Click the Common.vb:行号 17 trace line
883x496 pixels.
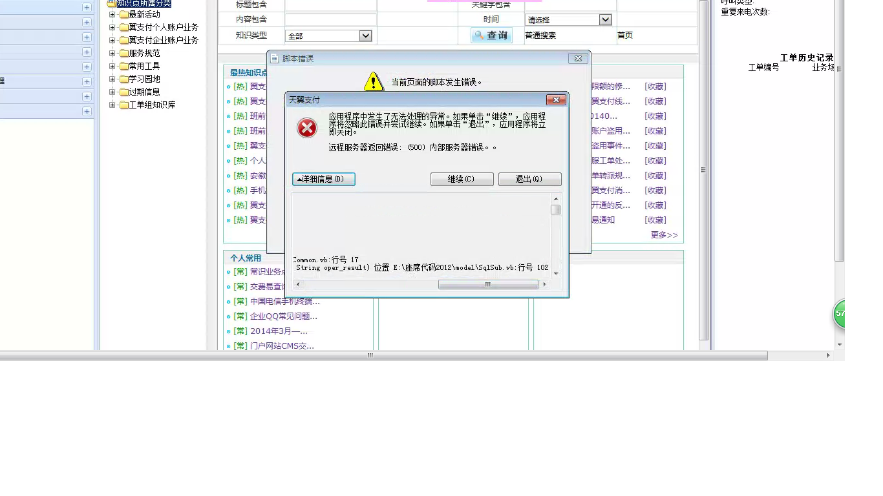[325, 260]
